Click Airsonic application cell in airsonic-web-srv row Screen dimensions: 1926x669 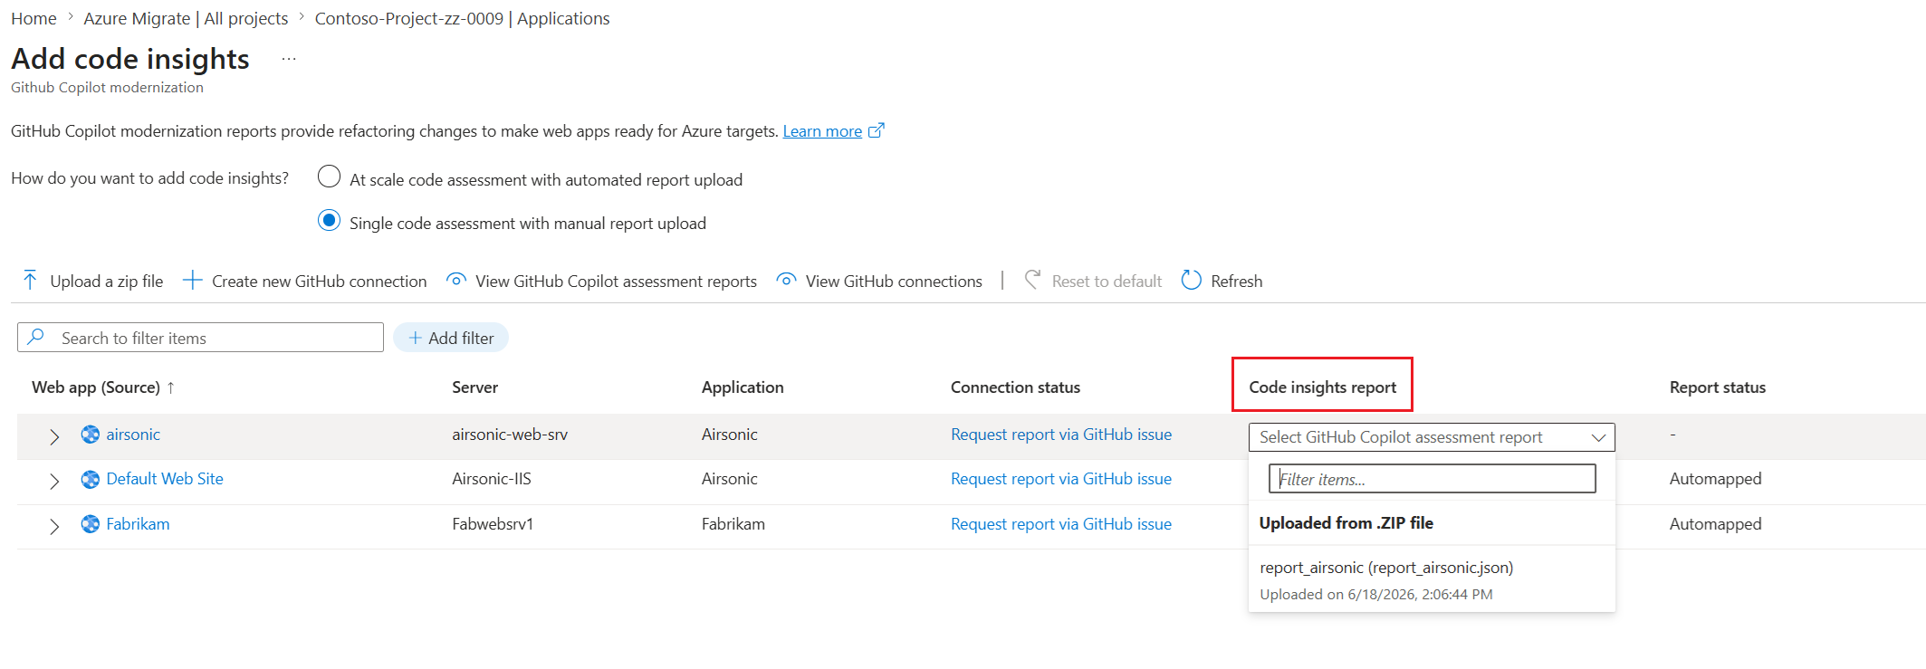click(730, 435)
